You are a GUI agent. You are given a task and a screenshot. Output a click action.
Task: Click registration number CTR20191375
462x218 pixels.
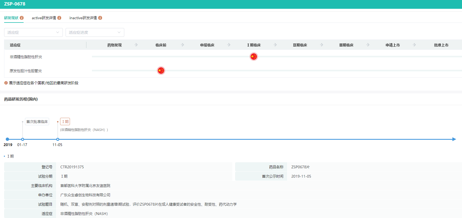pyautogui.click(x=72, y=167)
